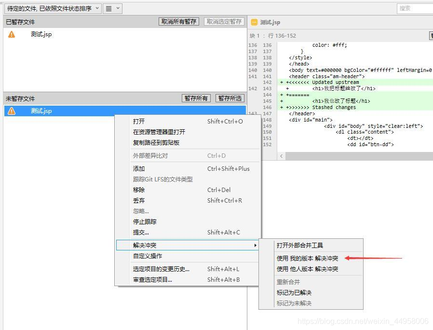433x330 pixels.
Task: Click the warning icon on the unstaged 测试.jsp
Action: pyautogui.click(x=12, y=111)
